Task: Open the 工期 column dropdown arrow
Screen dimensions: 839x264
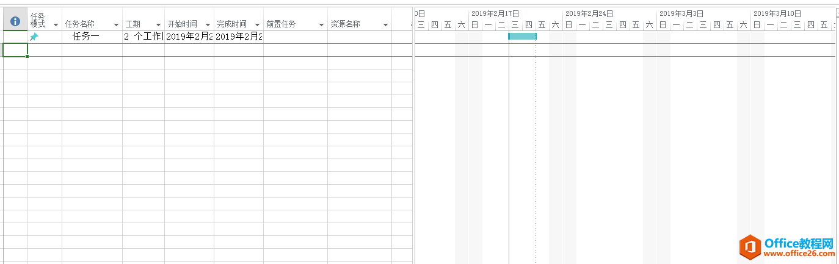Action: pyautogui.click(x=159, y=25)
